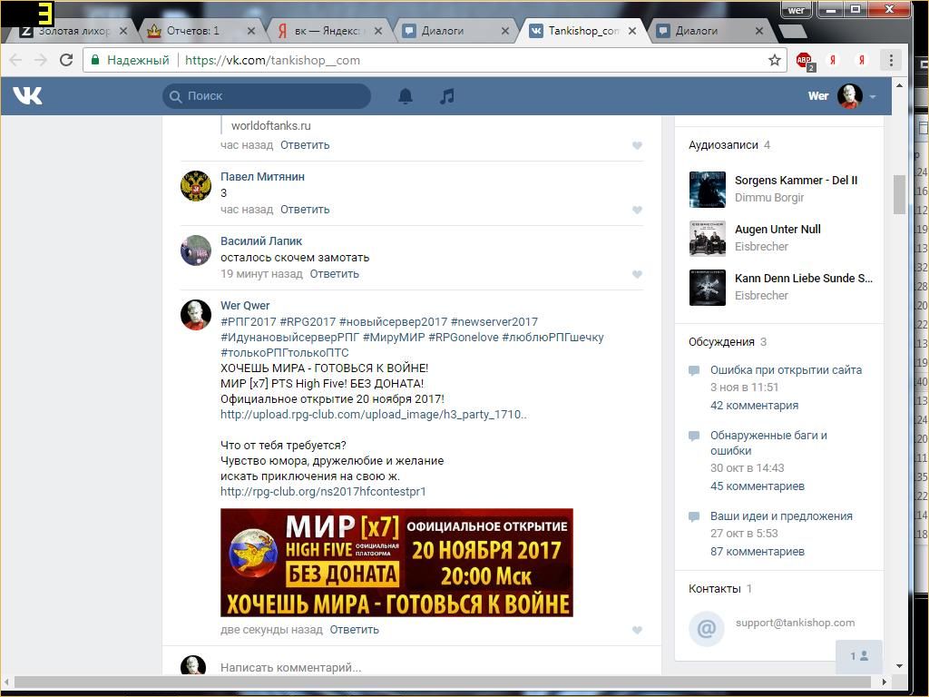Click the browser back arrow
929x697 pixels.
(x=15, y=60)
